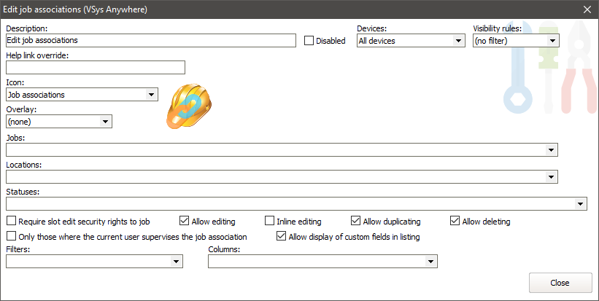
Task: Click the Close button
Action: (x=560, y=283)
